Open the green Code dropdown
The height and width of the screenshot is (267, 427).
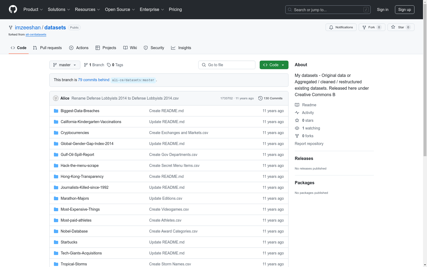pyautogui.click(x=274, y=65)
